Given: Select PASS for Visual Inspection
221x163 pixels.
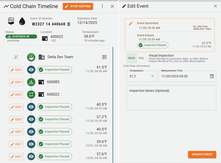Looking at the screenshot, I should point(132,58).
